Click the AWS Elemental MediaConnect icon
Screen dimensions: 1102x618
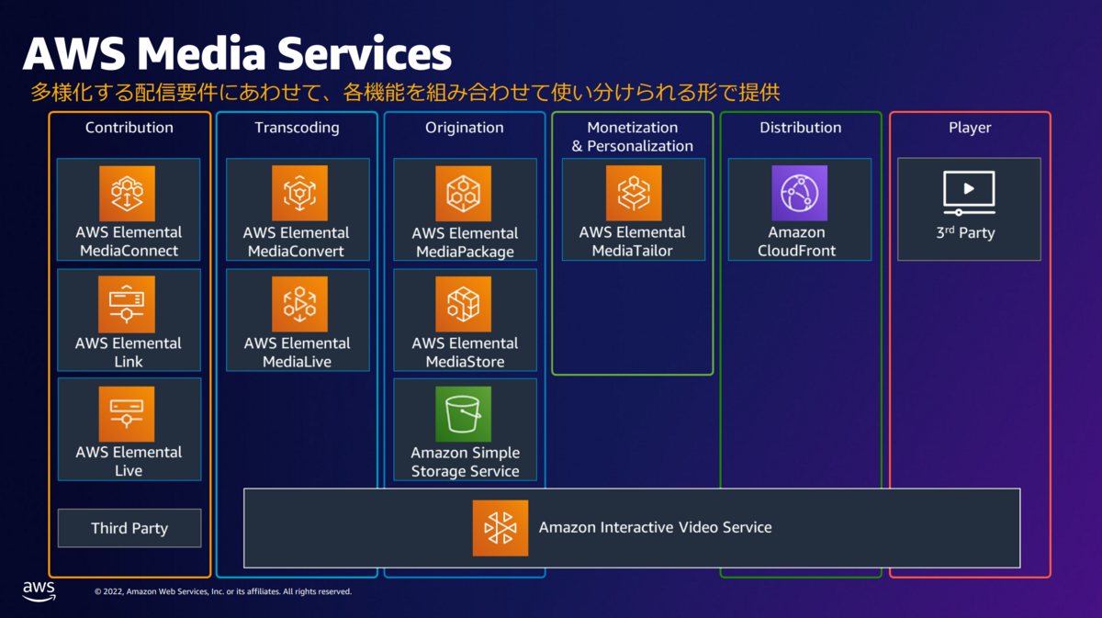tap(128, 193)
